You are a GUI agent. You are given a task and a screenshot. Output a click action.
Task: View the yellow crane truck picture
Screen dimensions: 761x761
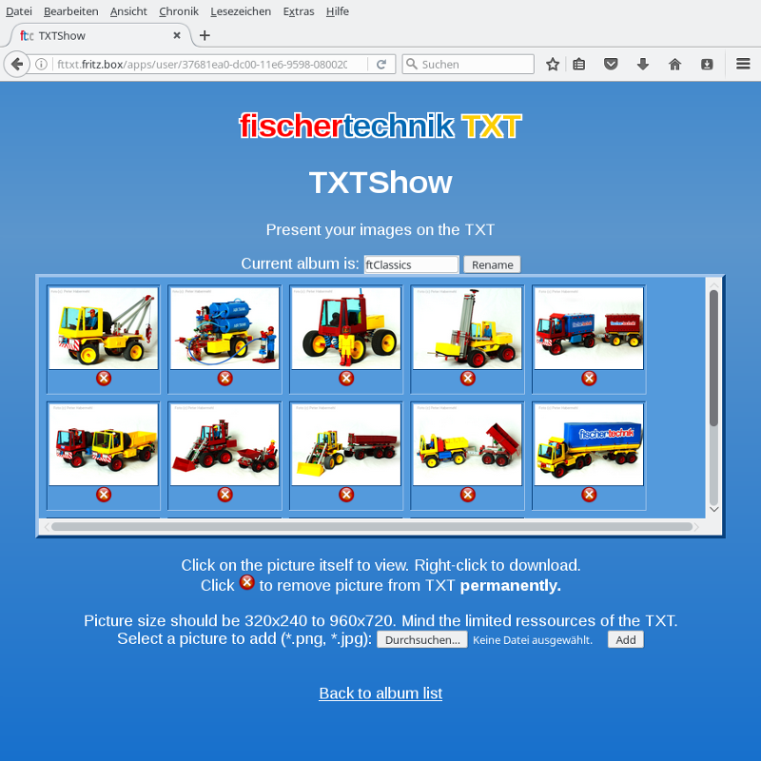click(104, 328)
